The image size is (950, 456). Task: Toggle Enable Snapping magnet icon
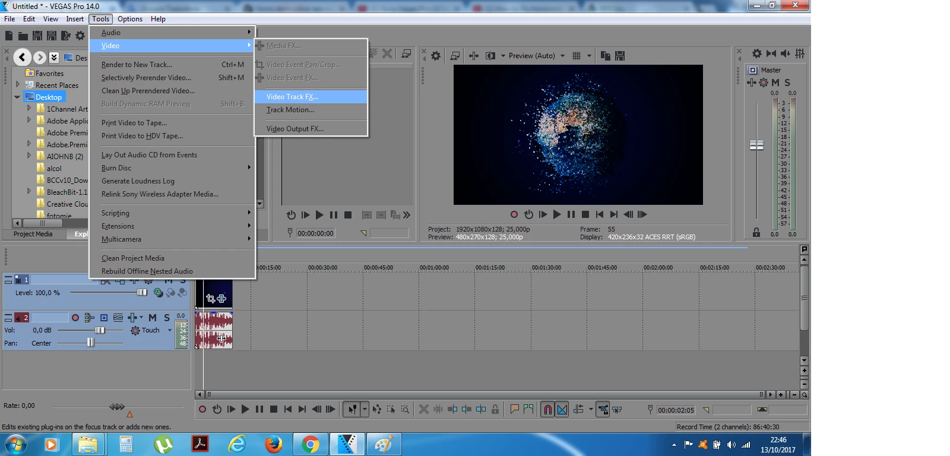(547, 409)
